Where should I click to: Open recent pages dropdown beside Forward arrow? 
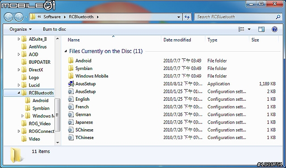click(x=26, y=17)
